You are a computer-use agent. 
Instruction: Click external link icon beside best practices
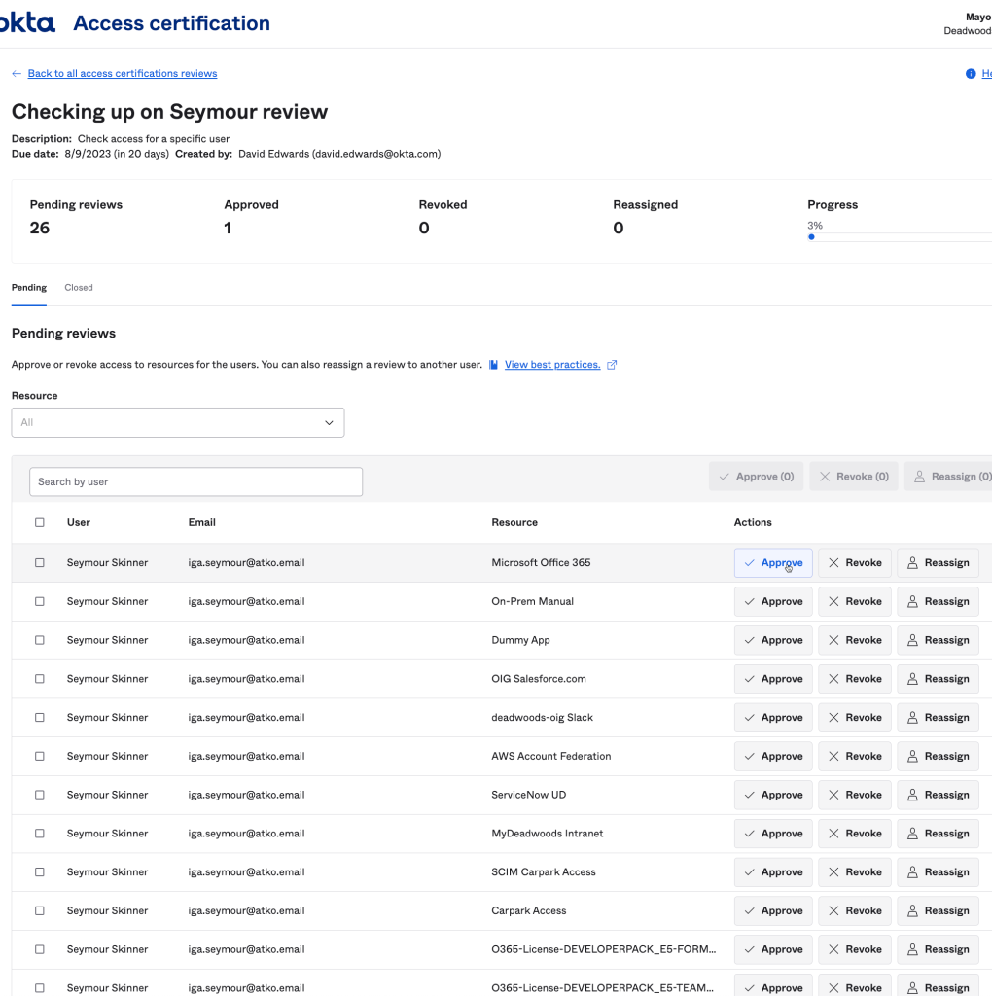click(612, 365)
